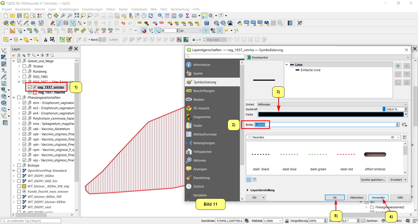Toggle editing with the yellow pencil icon
This screenshot has width=418, height=224.
coord(59,23)
